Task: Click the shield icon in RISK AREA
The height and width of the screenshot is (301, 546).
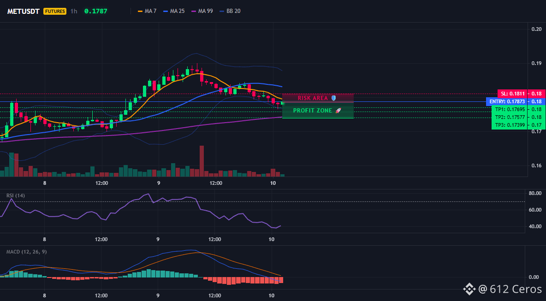Action: (333, 98)
